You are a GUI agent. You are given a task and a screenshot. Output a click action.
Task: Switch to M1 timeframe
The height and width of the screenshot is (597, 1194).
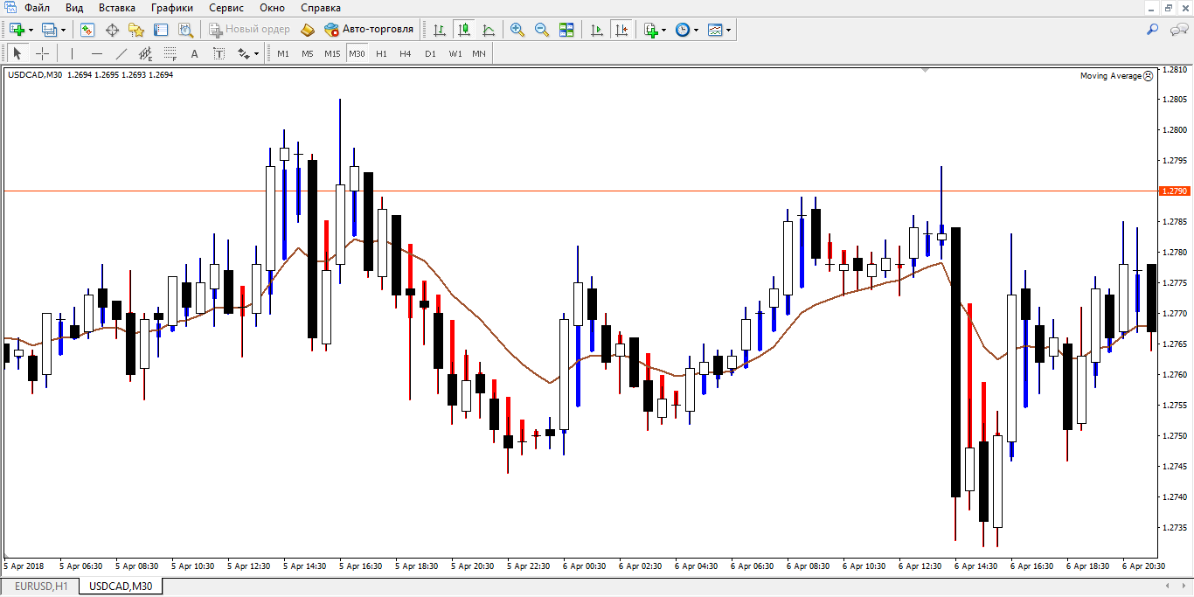point(283,53)
